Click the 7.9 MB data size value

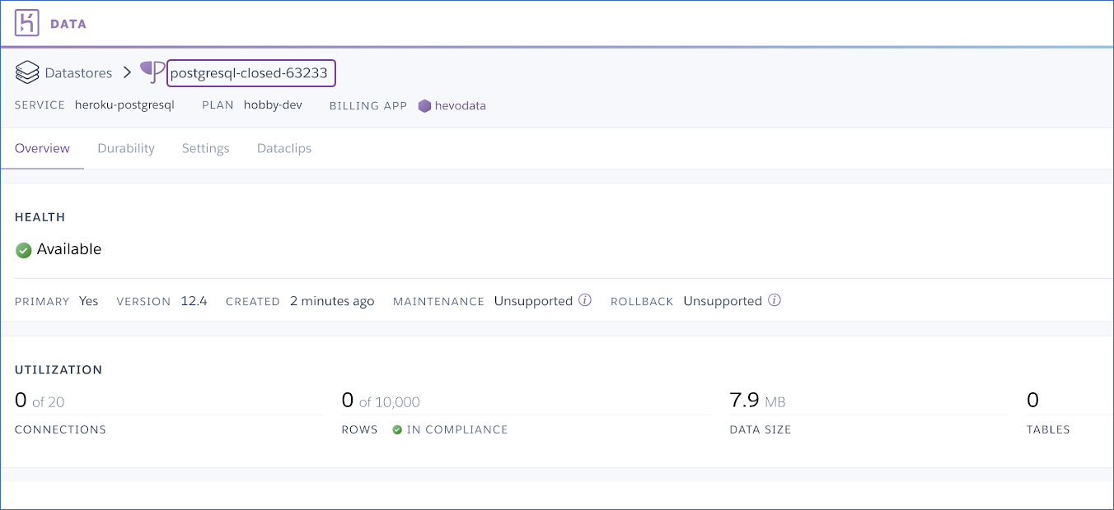tap(757, 401)
